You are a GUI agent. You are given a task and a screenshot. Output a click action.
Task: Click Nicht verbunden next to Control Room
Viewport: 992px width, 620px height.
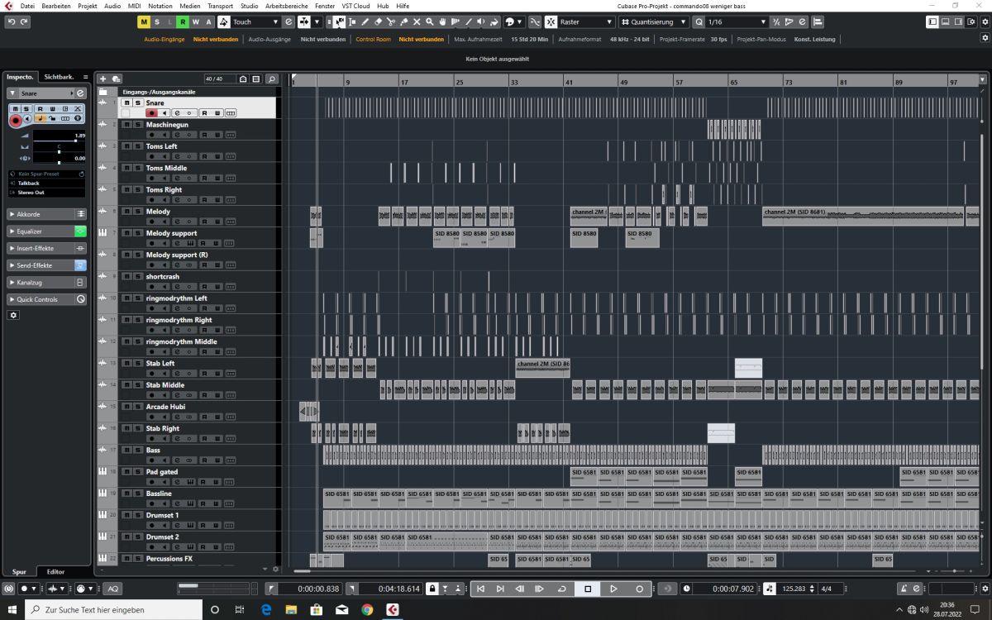[422, 39]
